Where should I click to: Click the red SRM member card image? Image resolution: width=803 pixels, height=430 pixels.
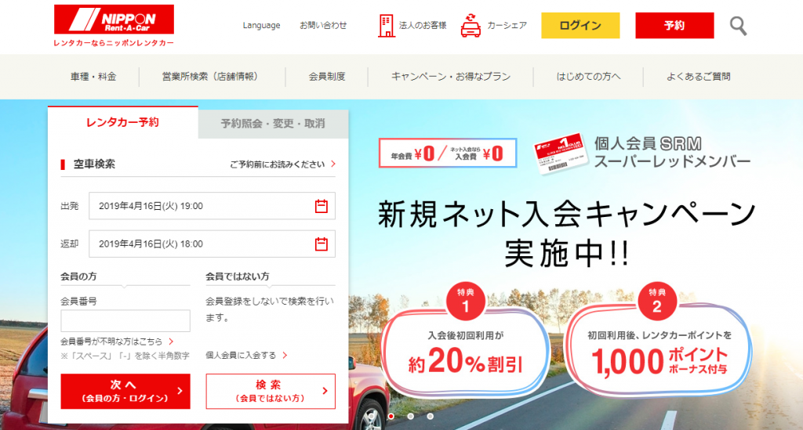559,154
